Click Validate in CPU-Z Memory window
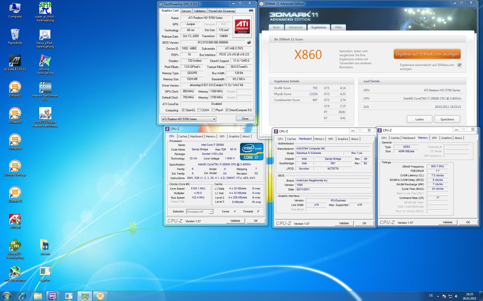483x301 pixels. [447, 222]
